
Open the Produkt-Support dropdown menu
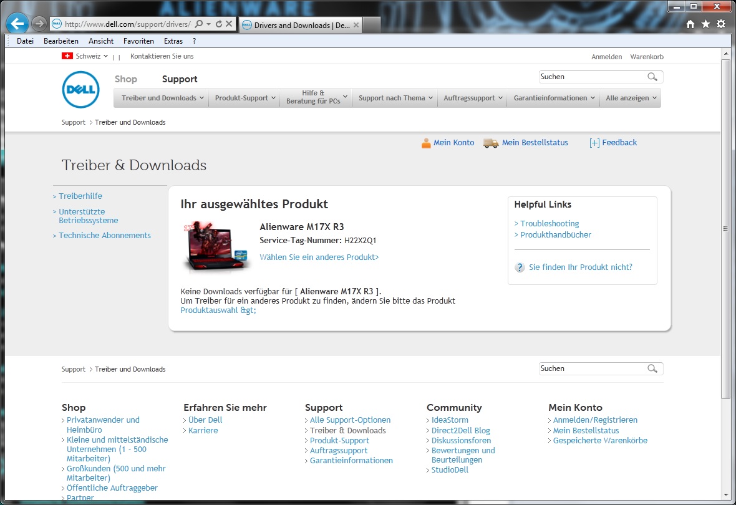245,98
